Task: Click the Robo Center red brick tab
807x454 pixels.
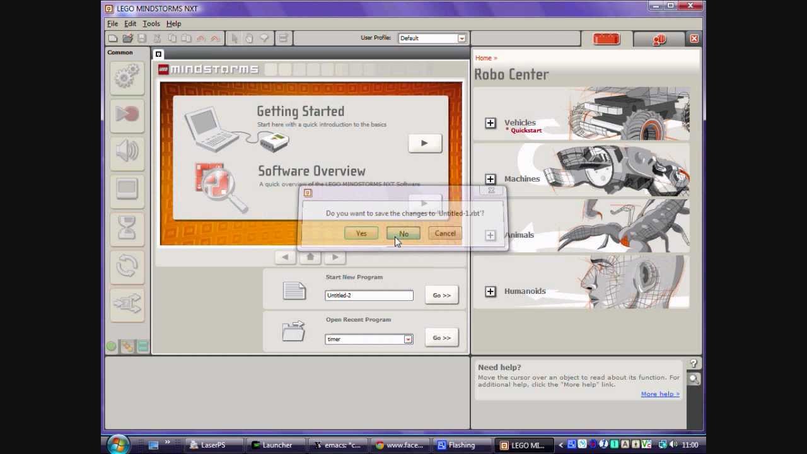Action: (607, 40)
